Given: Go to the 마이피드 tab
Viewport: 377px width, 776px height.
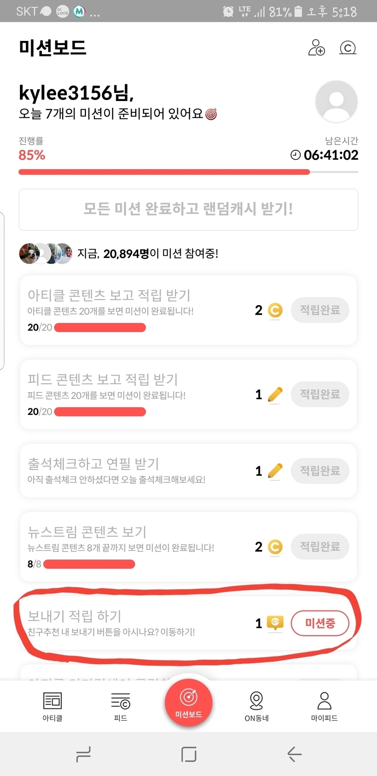Looking at the screenshot, I should (x=324, y=706).
